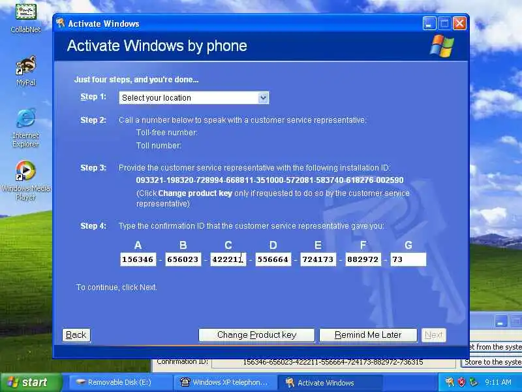Click the greyed-out Next button

click(433, 335)
